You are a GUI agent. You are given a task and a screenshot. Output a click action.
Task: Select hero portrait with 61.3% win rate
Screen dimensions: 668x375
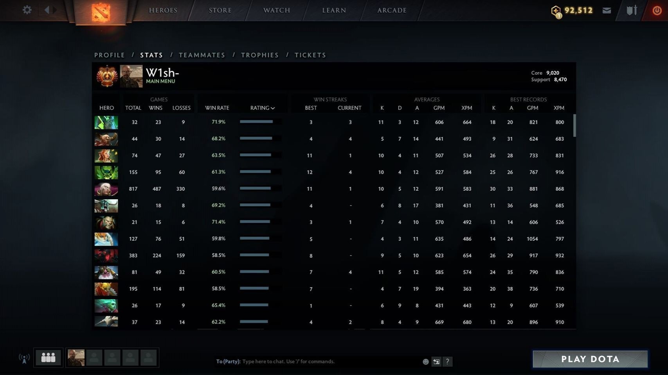(106, 172)
